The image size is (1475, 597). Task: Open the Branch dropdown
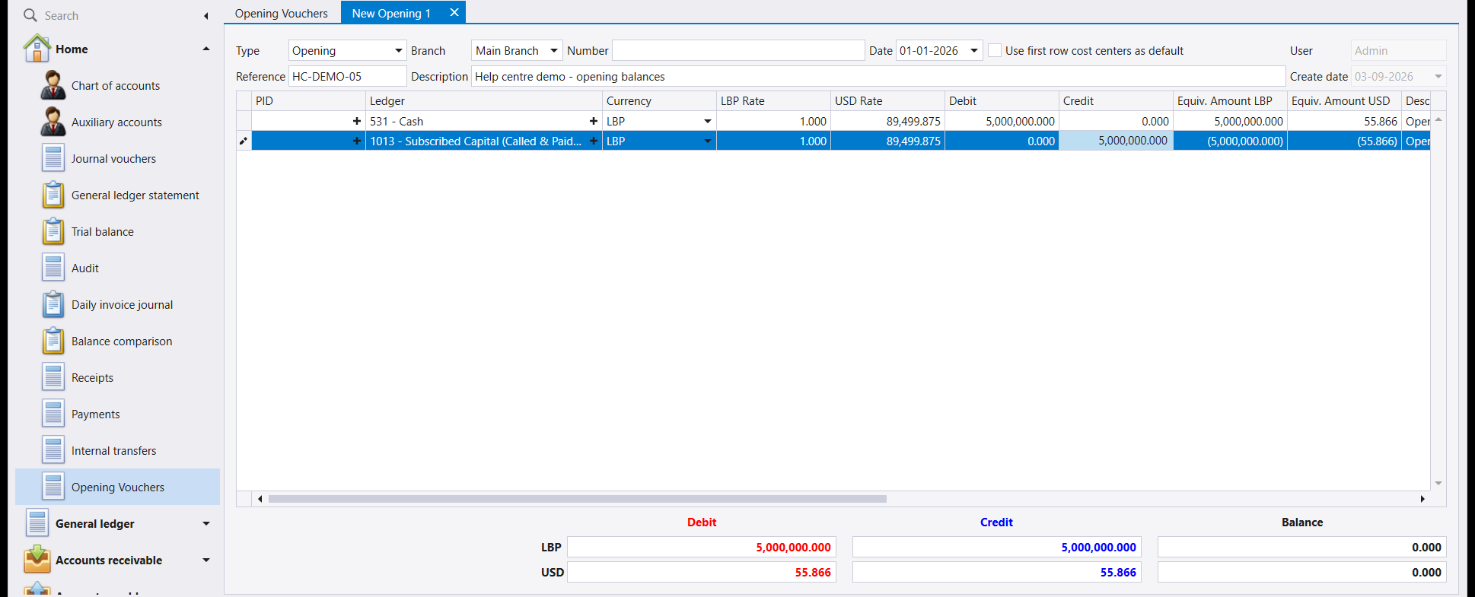tap(554, 50)
